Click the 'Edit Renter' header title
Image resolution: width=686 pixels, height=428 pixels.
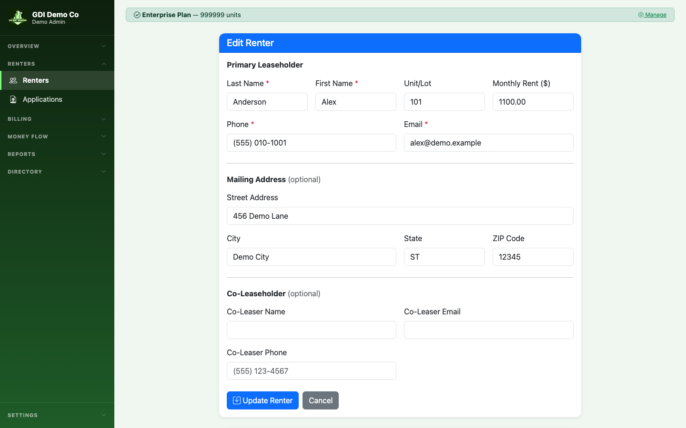(250, 43)
